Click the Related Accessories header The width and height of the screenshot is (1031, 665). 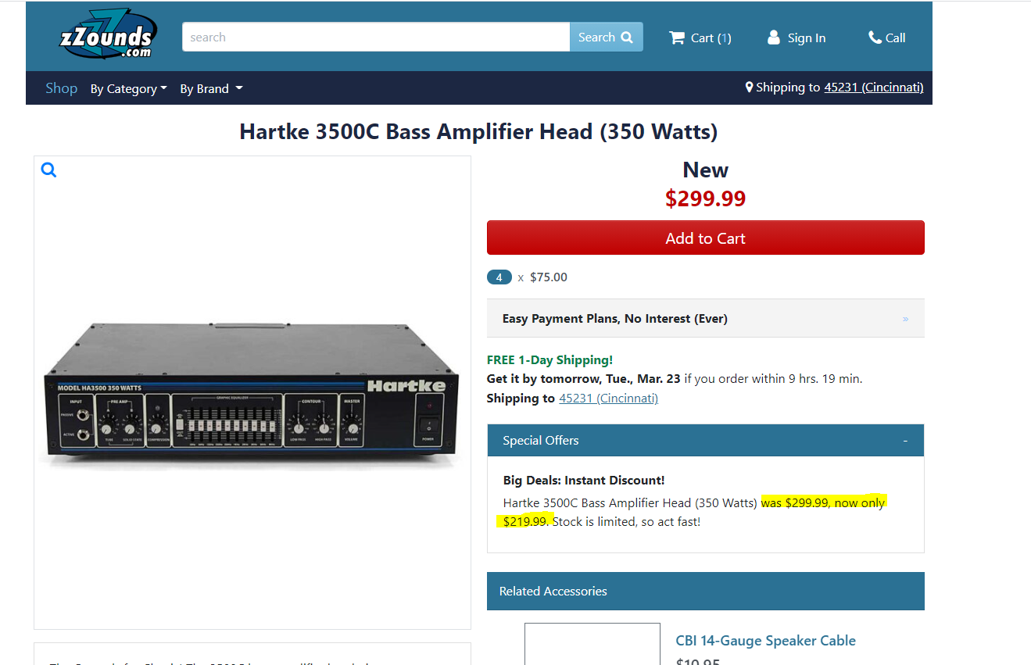[705, 591]
